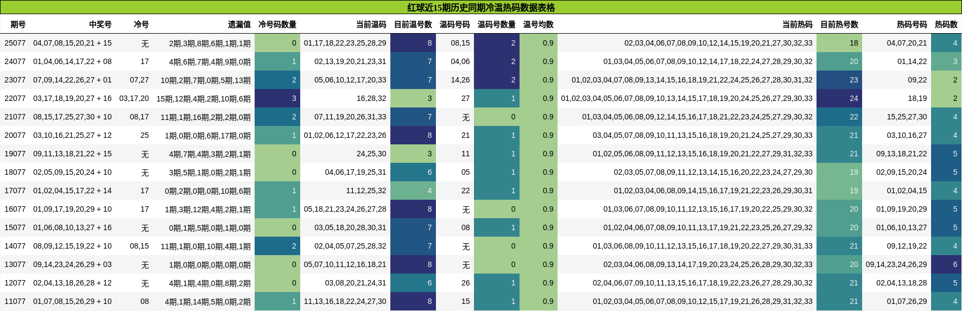Click hot number count cell 23
Viewport: 962px width, 311px height.
tap(839, 80)
